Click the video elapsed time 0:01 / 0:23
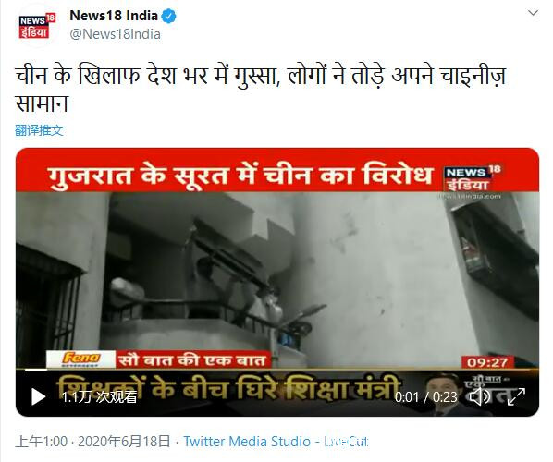Viewport: 553px width, 462px height. pyautogui.click(x=425, y=397)
